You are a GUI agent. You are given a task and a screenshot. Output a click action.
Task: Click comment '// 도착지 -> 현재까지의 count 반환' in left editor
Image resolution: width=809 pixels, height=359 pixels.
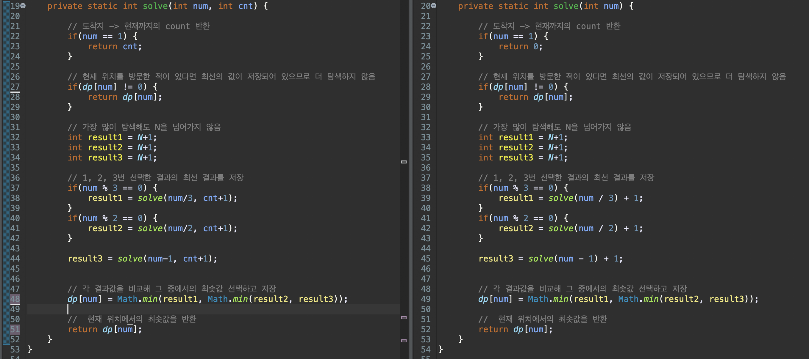[138, 26]
